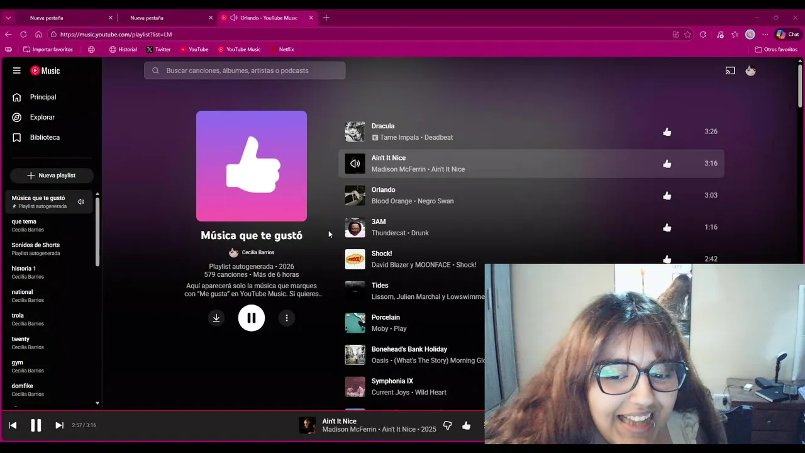805x453 pixels.
Task: Dislike the current song in player bar
Action: pyautogui.click(x=447, y=425)
